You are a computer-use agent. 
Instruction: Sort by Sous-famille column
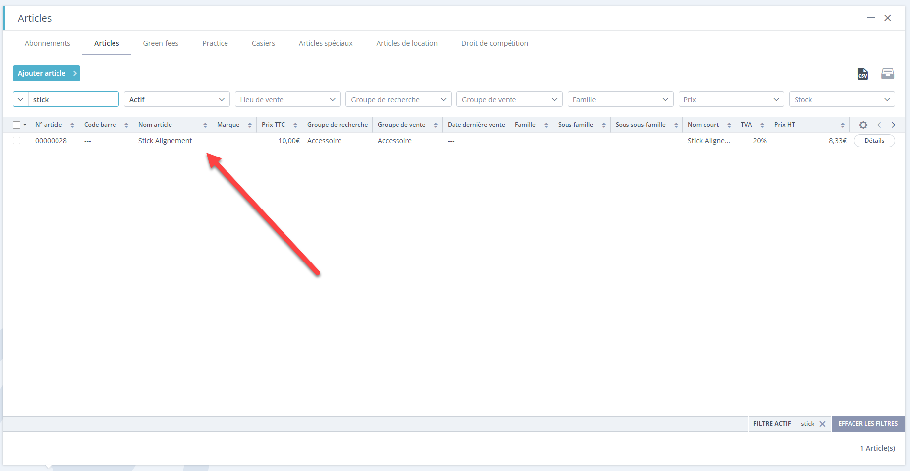604,125
